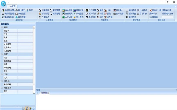177x110 pixels.
Task: Launch 报表设计器 tool
Action: 155,10
